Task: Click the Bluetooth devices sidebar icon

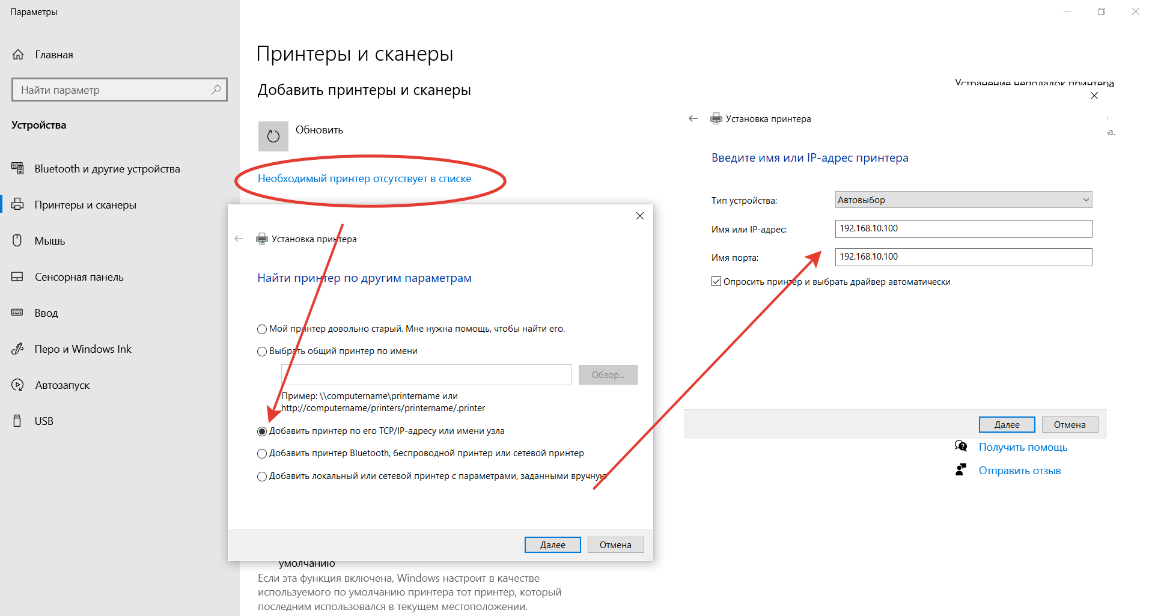Action: point(17,168)
